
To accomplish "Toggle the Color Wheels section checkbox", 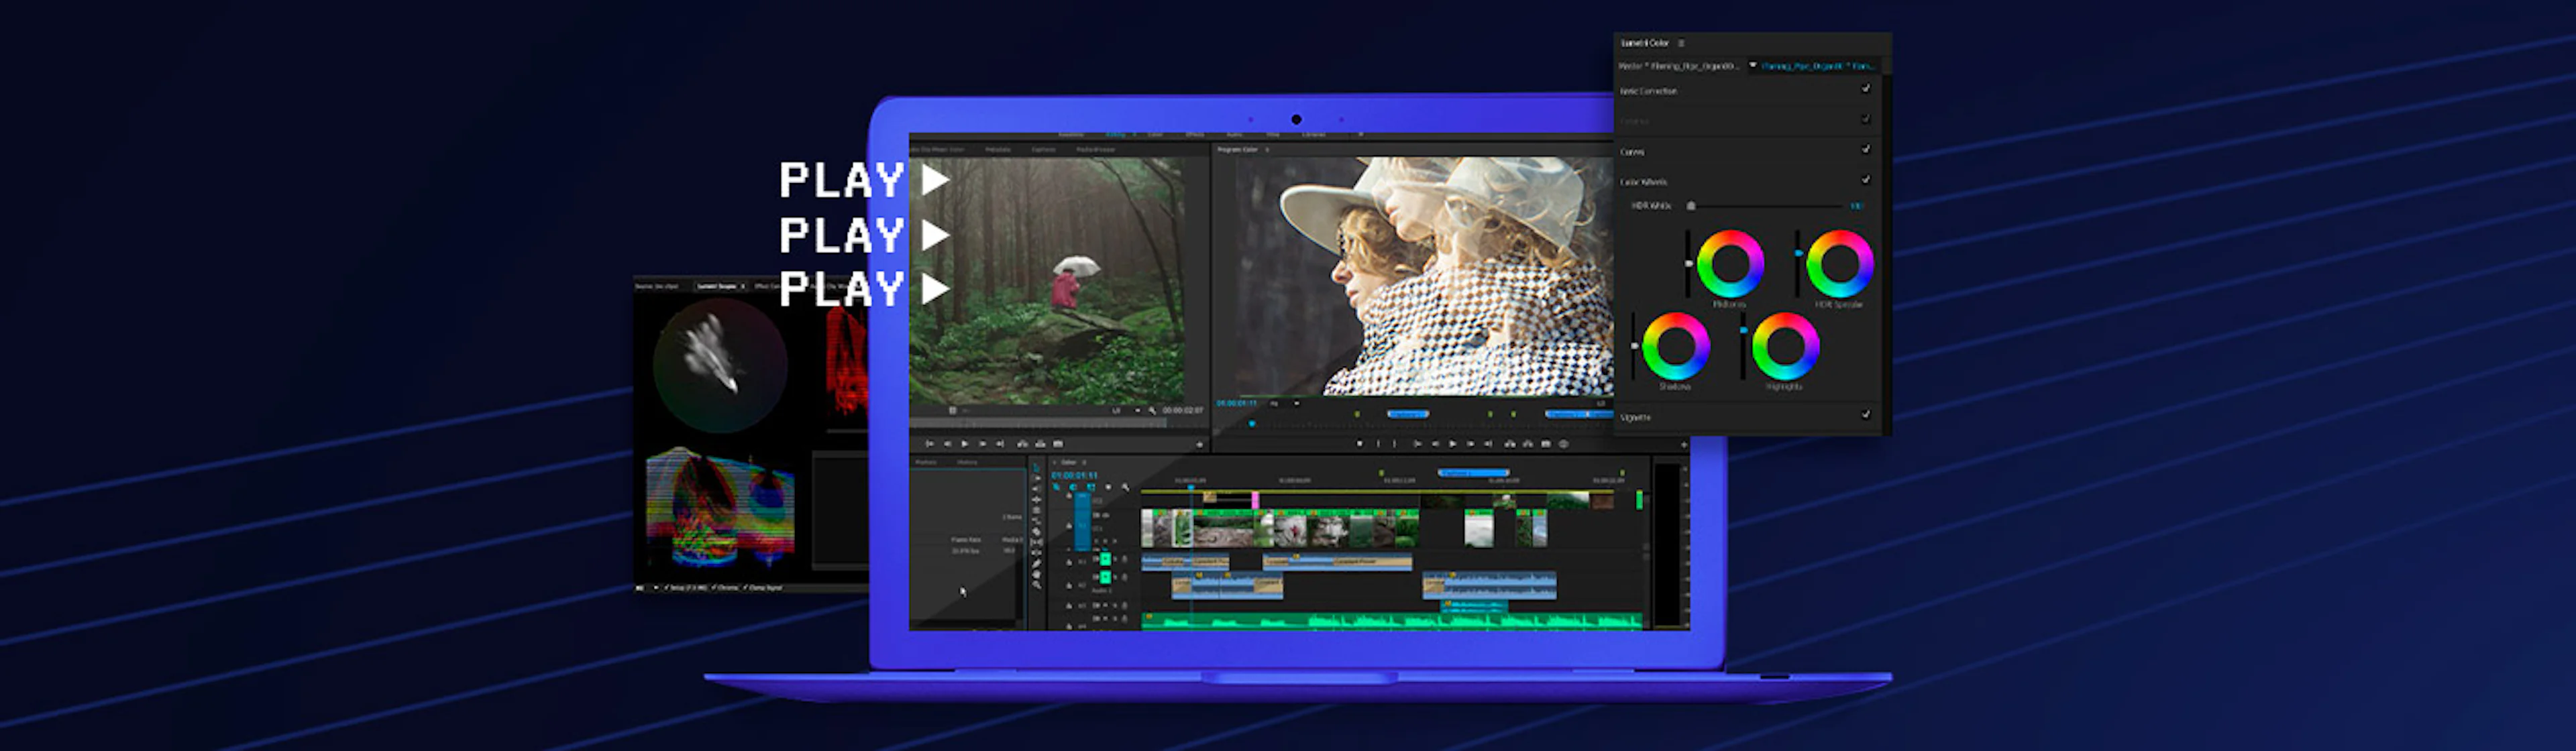I will [x=1866, y=179].
